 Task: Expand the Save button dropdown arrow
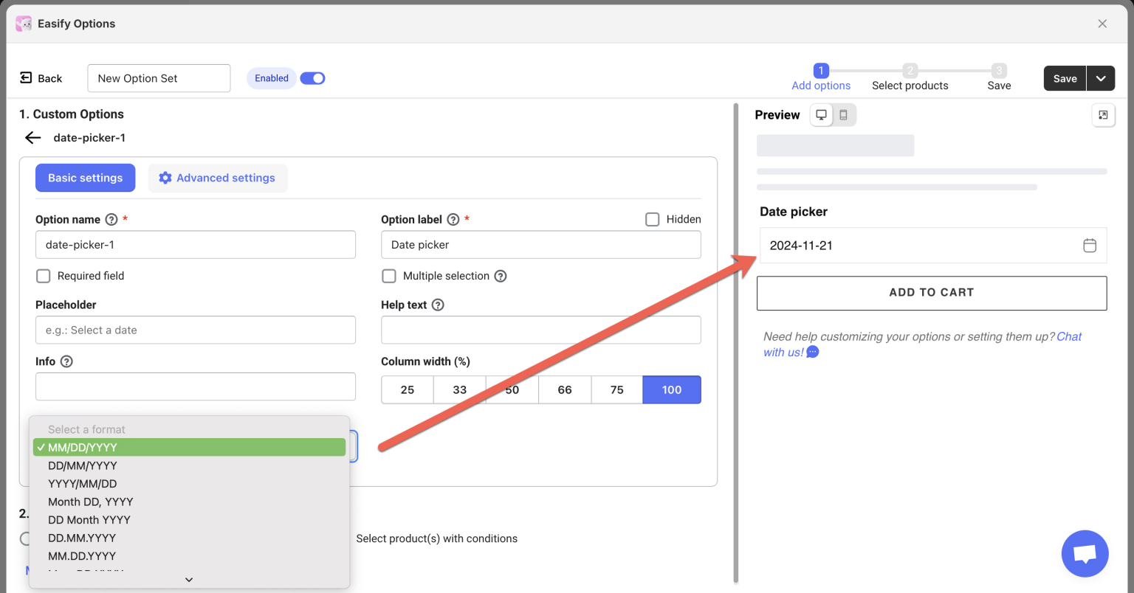1101,78
